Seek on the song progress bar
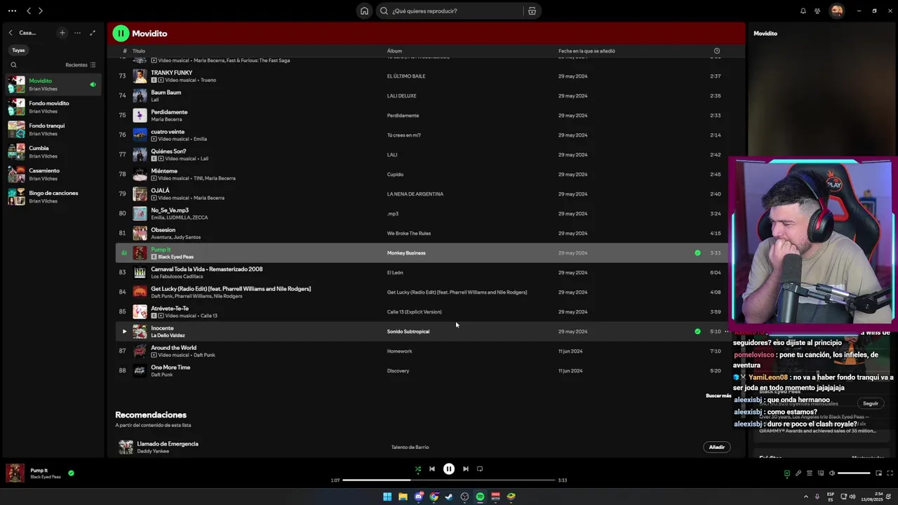Image resolution: width=898 pixels, height=505 pixels. (x=449, y=480)
